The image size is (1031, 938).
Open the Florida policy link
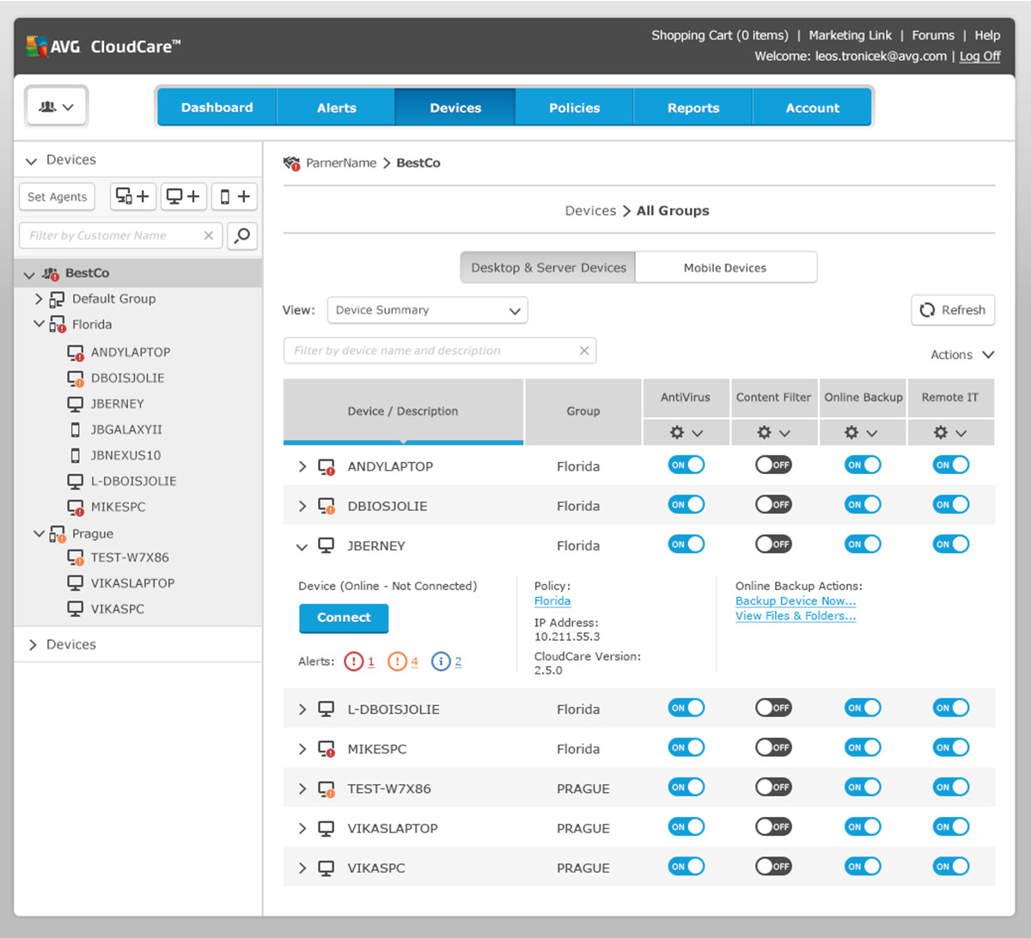pyautogui.click(x=552, y=601)
